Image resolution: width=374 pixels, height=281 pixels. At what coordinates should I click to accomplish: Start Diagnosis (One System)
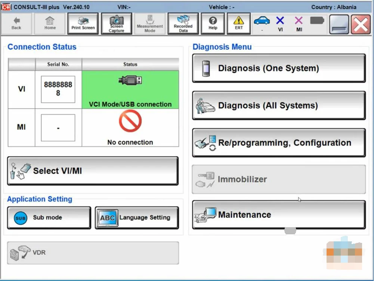pyautogui.click(x=278, y=68)
